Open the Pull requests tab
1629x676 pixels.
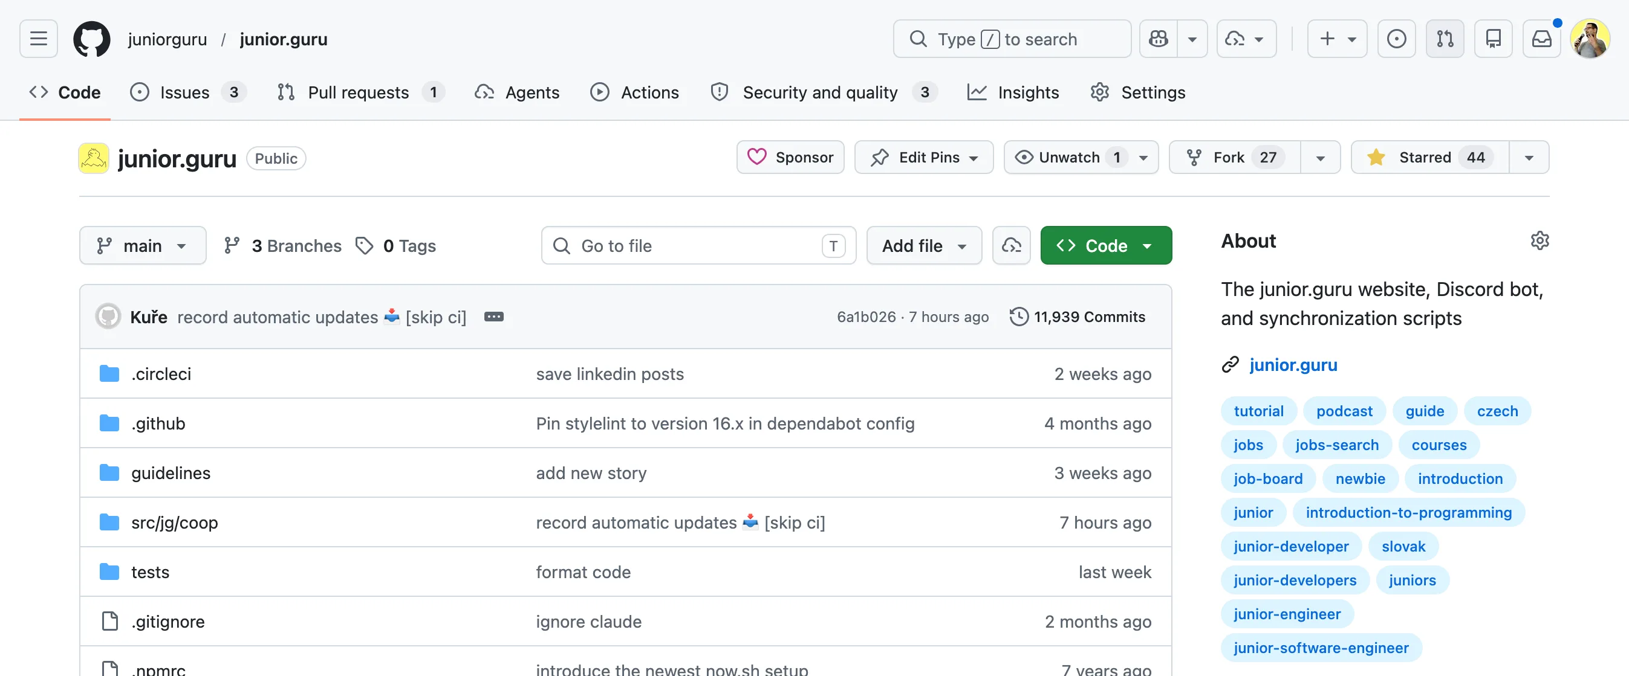tap(360, 92)
